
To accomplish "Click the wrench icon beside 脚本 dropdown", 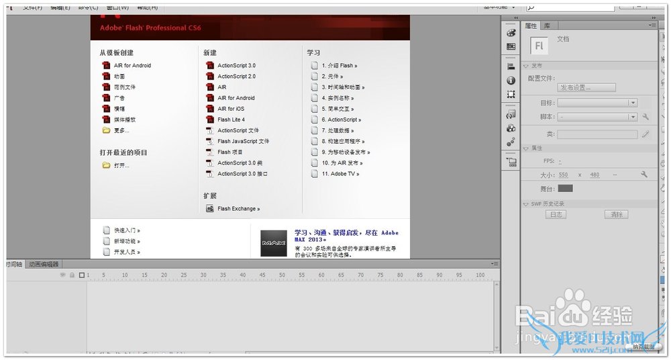I will [x=646, y=117].
